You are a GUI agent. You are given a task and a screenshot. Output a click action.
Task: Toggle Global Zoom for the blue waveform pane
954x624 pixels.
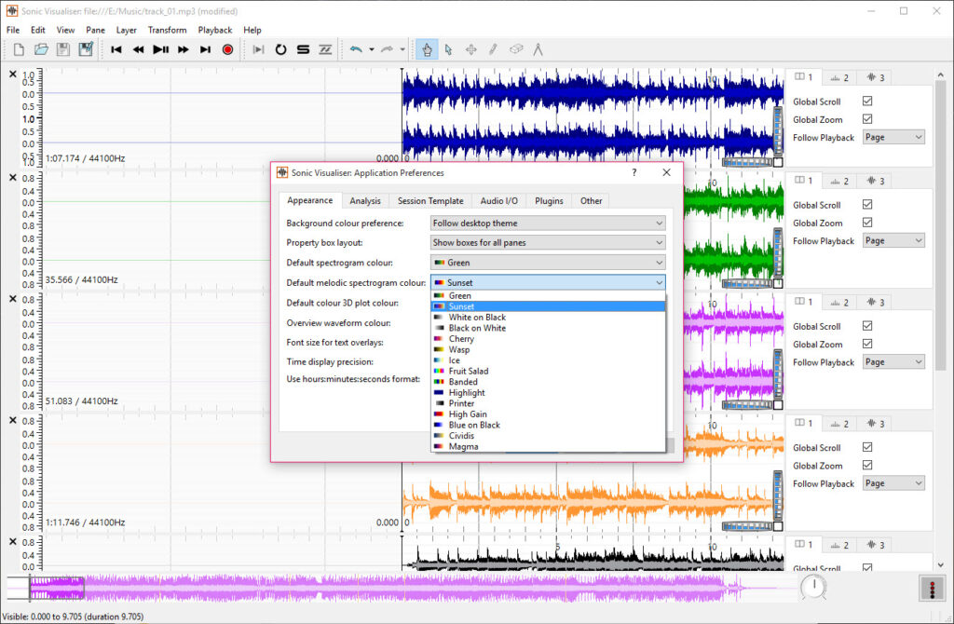pyautogui.click(x=867, y=119)
